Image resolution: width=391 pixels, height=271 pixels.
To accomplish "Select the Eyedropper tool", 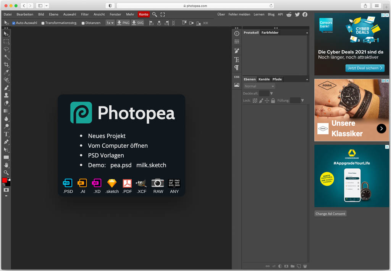I will point(6,72).
